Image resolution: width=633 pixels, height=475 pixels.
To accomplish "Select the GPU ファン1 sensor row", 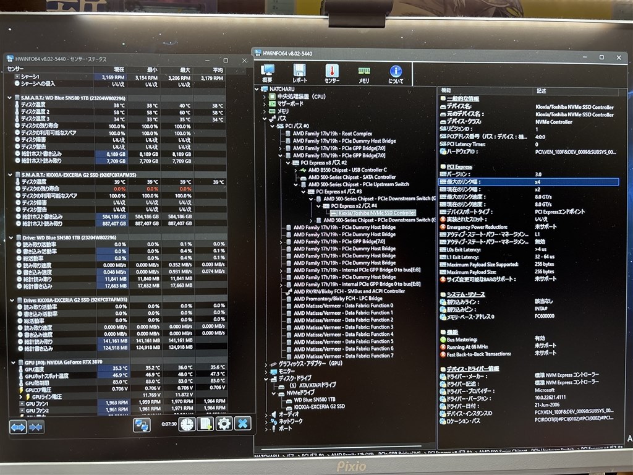I will (x=122, y=403).
